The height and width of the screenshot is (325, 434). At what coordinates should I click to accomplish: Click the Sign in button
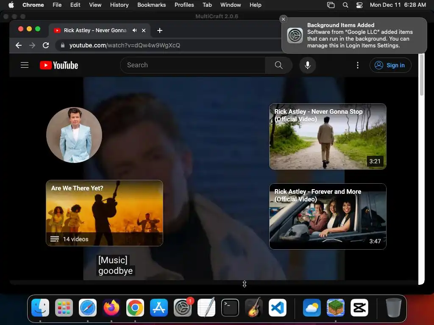(x=390, y=65)
